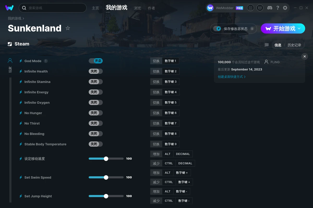Click increase hotkey for move speed
Image resolution: width=313 pixels, height=208 pixels.
172,154
